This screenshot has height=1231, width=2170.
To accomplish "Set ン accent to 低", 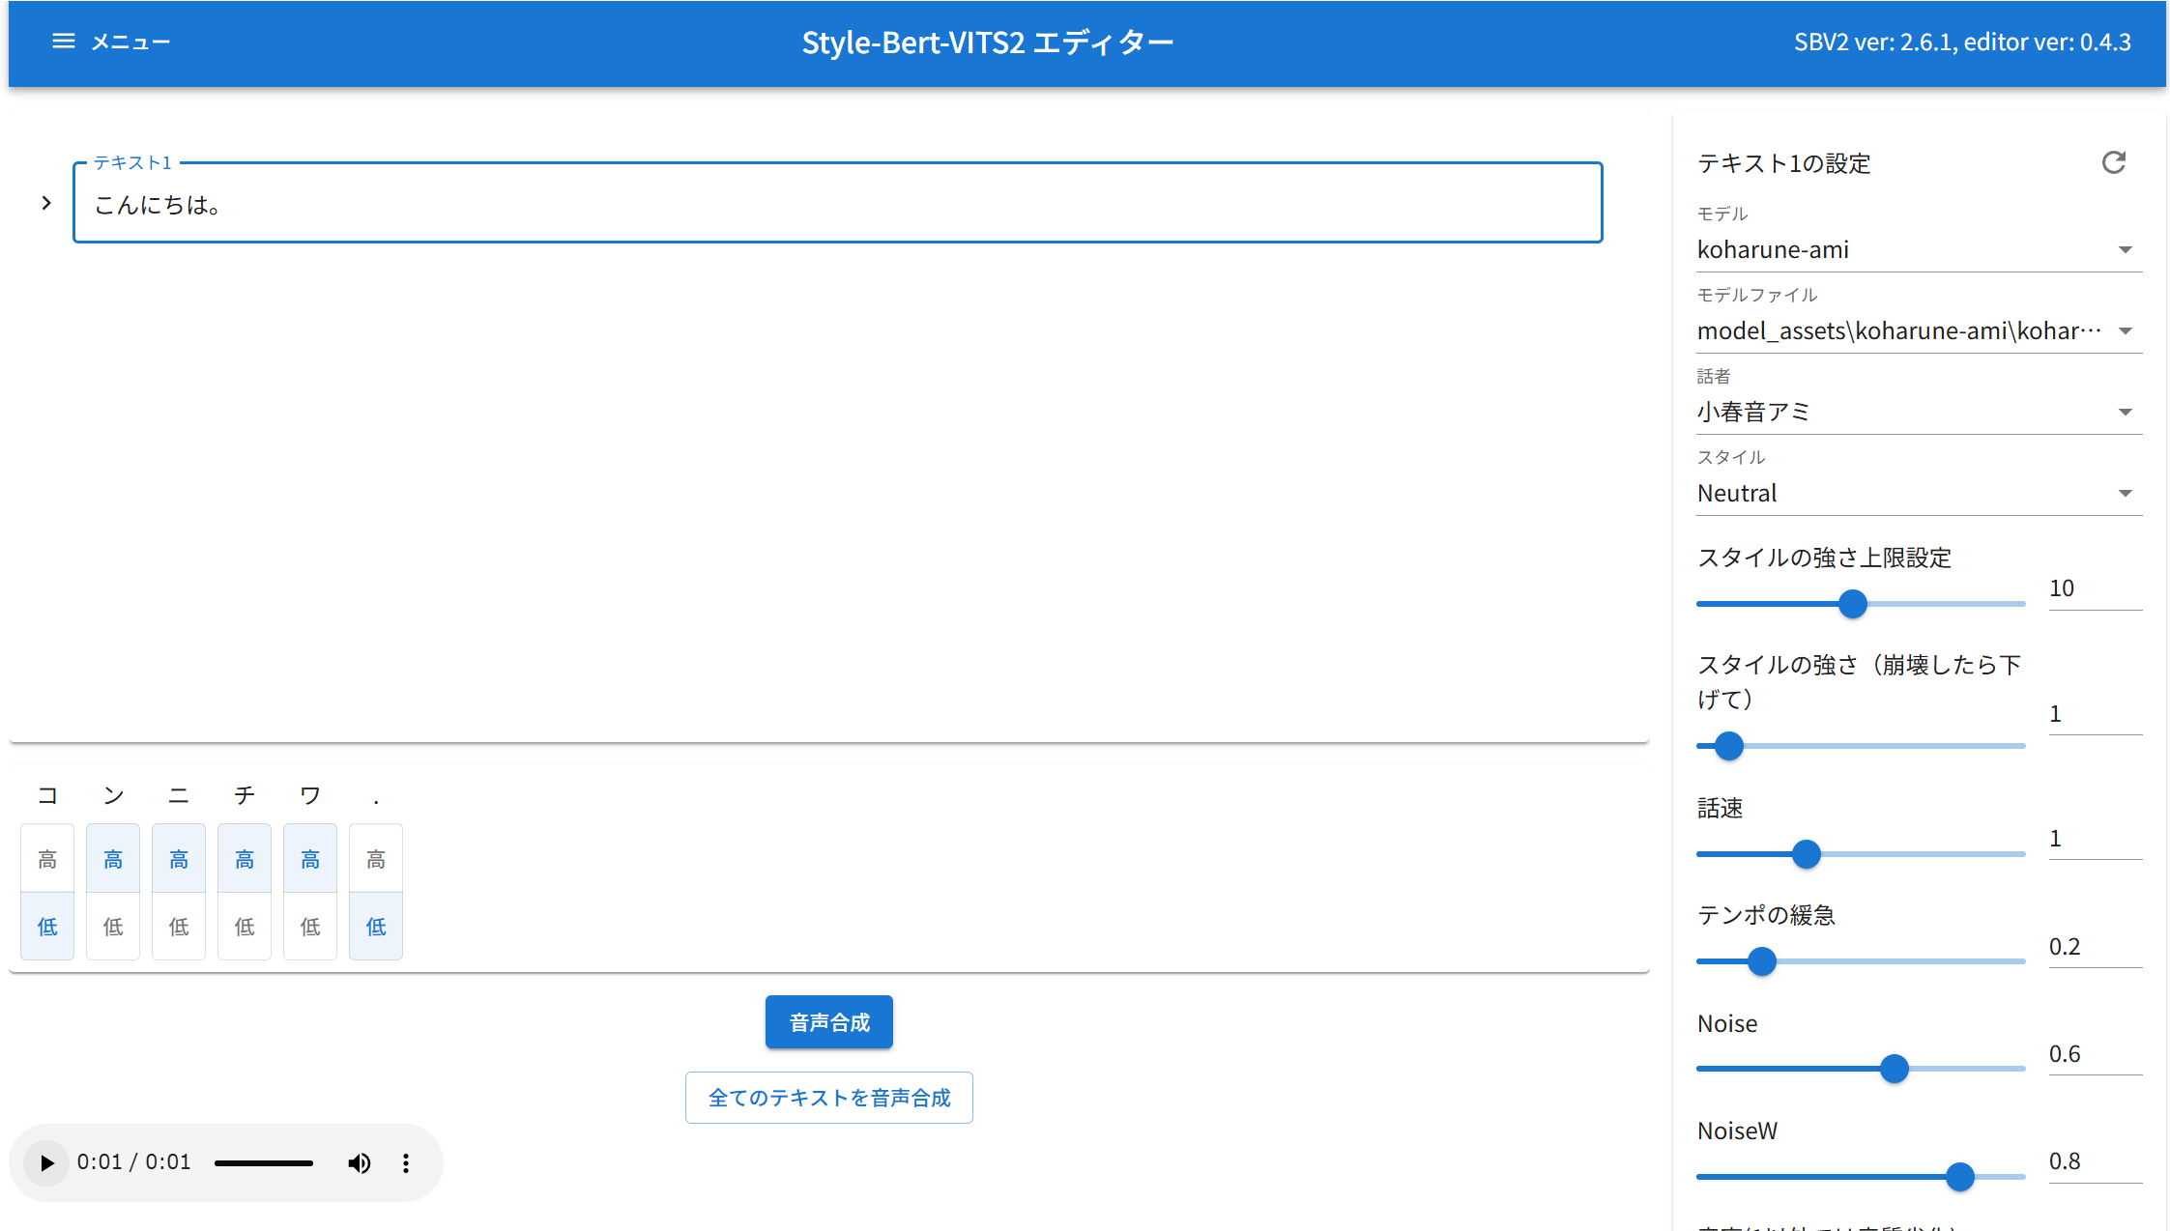I will point(113,927).
